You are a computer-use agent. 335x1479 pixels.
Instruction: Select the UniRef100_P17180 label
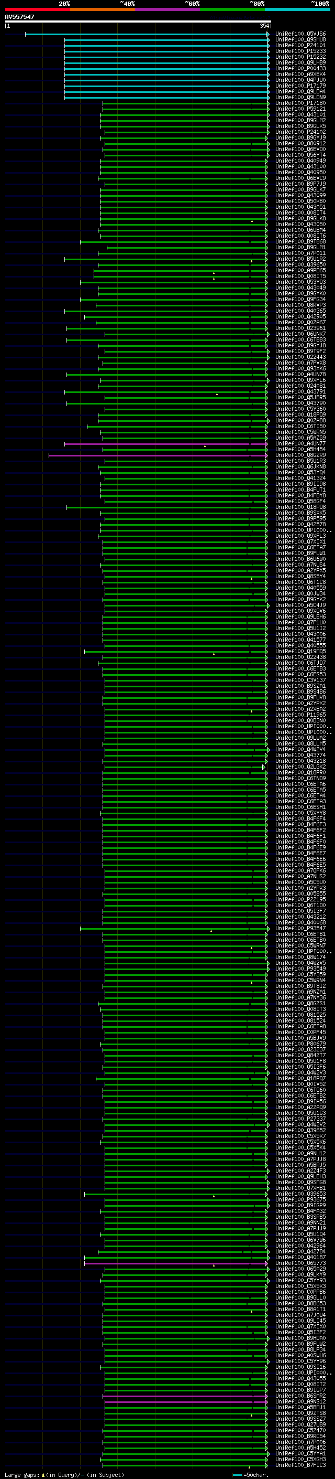click(x=300, y=103)
